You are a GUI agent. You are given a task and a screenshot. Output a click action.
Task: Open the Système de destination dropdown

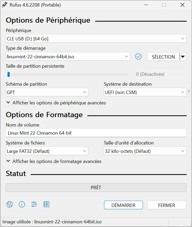(x=145, y=92)
